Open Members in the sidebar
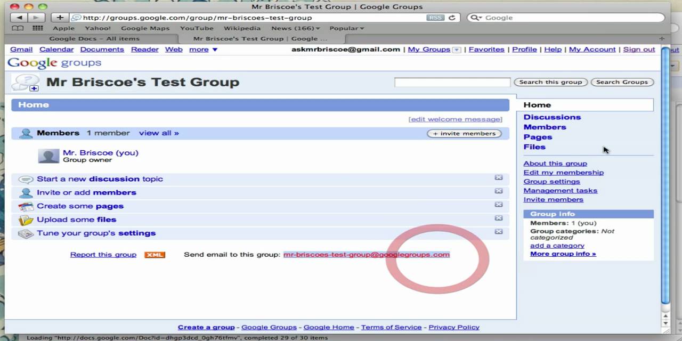Screen dimensions: 682x341 click(x=545, y=127)
